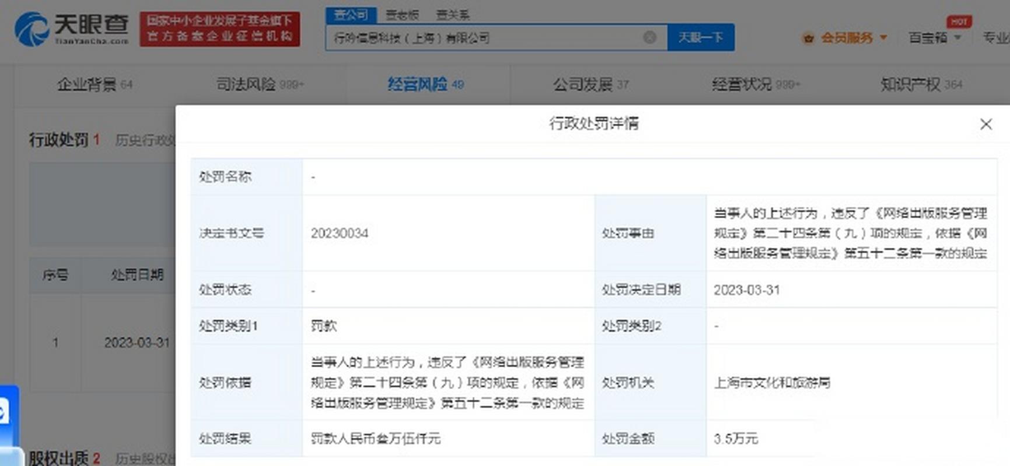
Task: Open the 经营状况 tab
Action: pos(756,84)
